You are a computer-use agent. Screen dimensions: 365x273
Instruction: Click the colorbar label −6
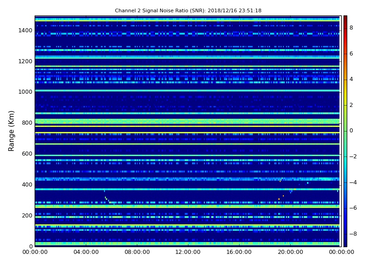click(353, 208)
